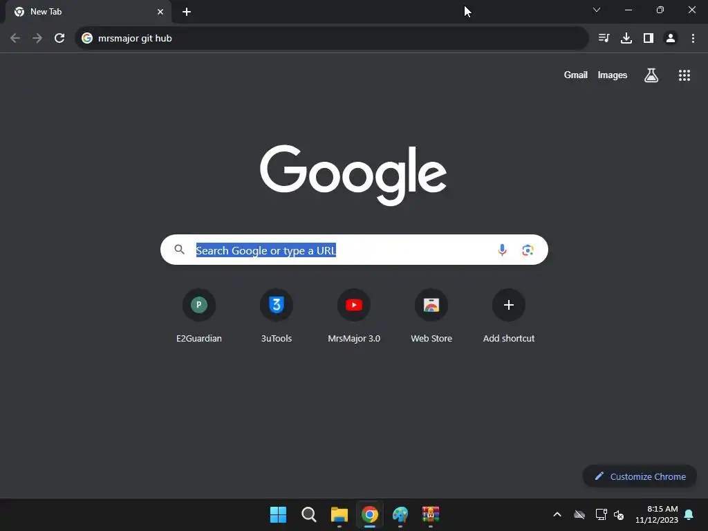Click the address bar with mrsmajor git hub
Image resolution: width=708 pixels, height=531 pixels.
(332, 39)
